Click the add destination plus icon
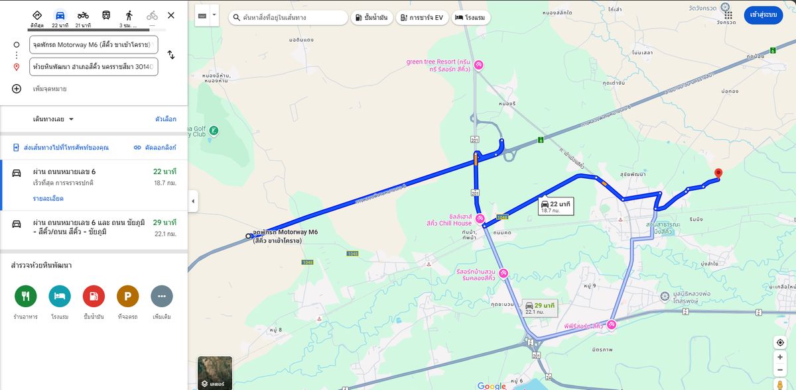Image resolution: width=796 pixels, height=390 pixels. tap(17, 89)
